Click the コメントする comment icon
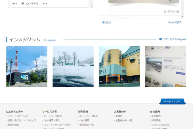The width and height of the screenshot is (193, 129). click(23, 4)
